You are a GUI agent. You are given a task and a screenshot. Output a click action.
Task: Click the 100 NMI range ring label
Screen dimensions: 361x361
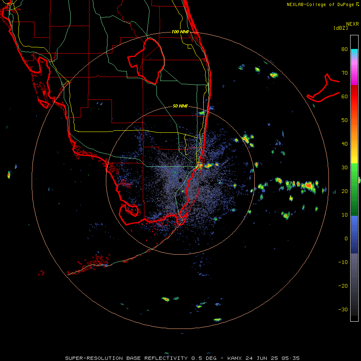pyautogui.click(x=180, y=32)
